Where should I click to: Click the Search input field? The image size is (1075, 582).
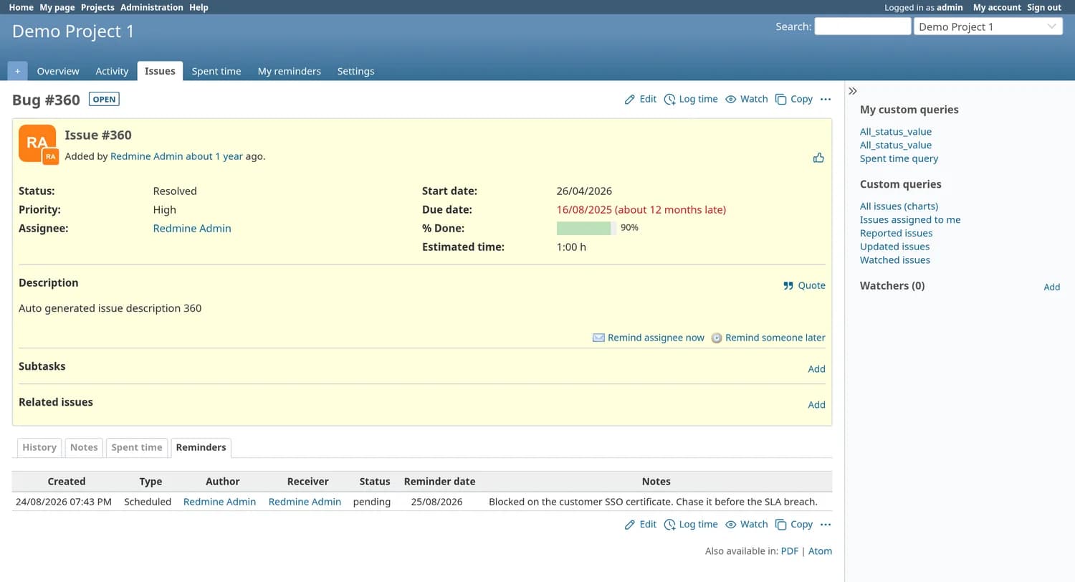click(863, 27)
